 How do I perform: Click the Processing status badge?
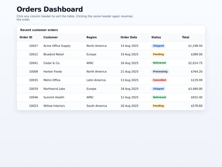tap(160, 71)
